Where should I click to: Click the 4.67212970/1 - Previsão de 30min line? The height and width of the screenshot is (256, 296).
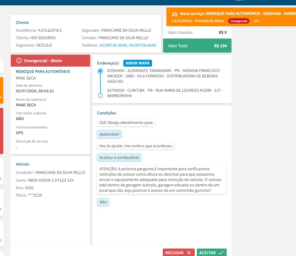[x=198, y=21]
